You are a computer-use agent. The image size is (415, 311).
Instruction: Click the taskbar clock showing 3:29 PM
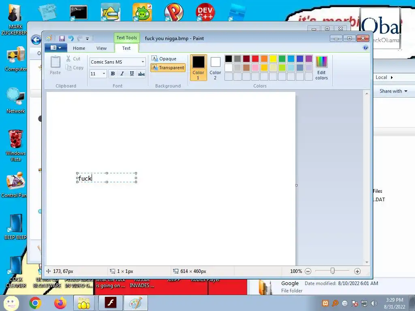coord(394,303)
